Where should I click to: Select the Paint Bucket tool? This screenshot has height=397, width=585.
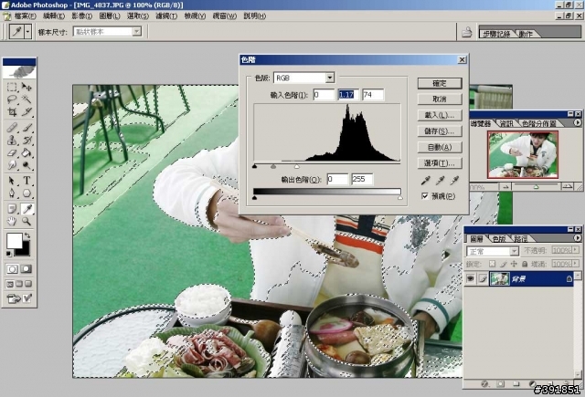(x=27, y=152)
